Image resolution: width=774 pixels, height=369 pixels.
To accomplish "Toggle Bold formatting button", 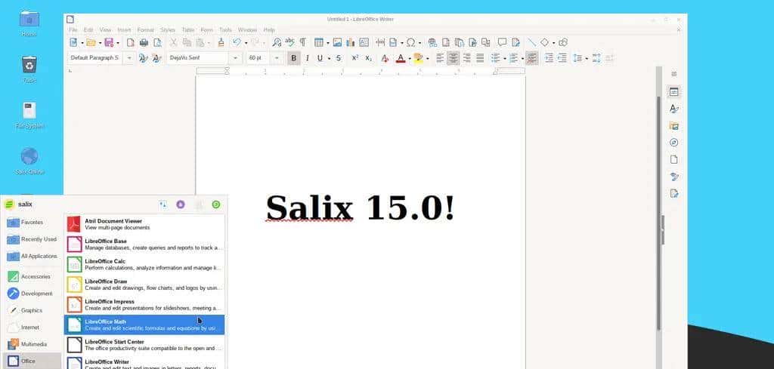I will 294,58.
